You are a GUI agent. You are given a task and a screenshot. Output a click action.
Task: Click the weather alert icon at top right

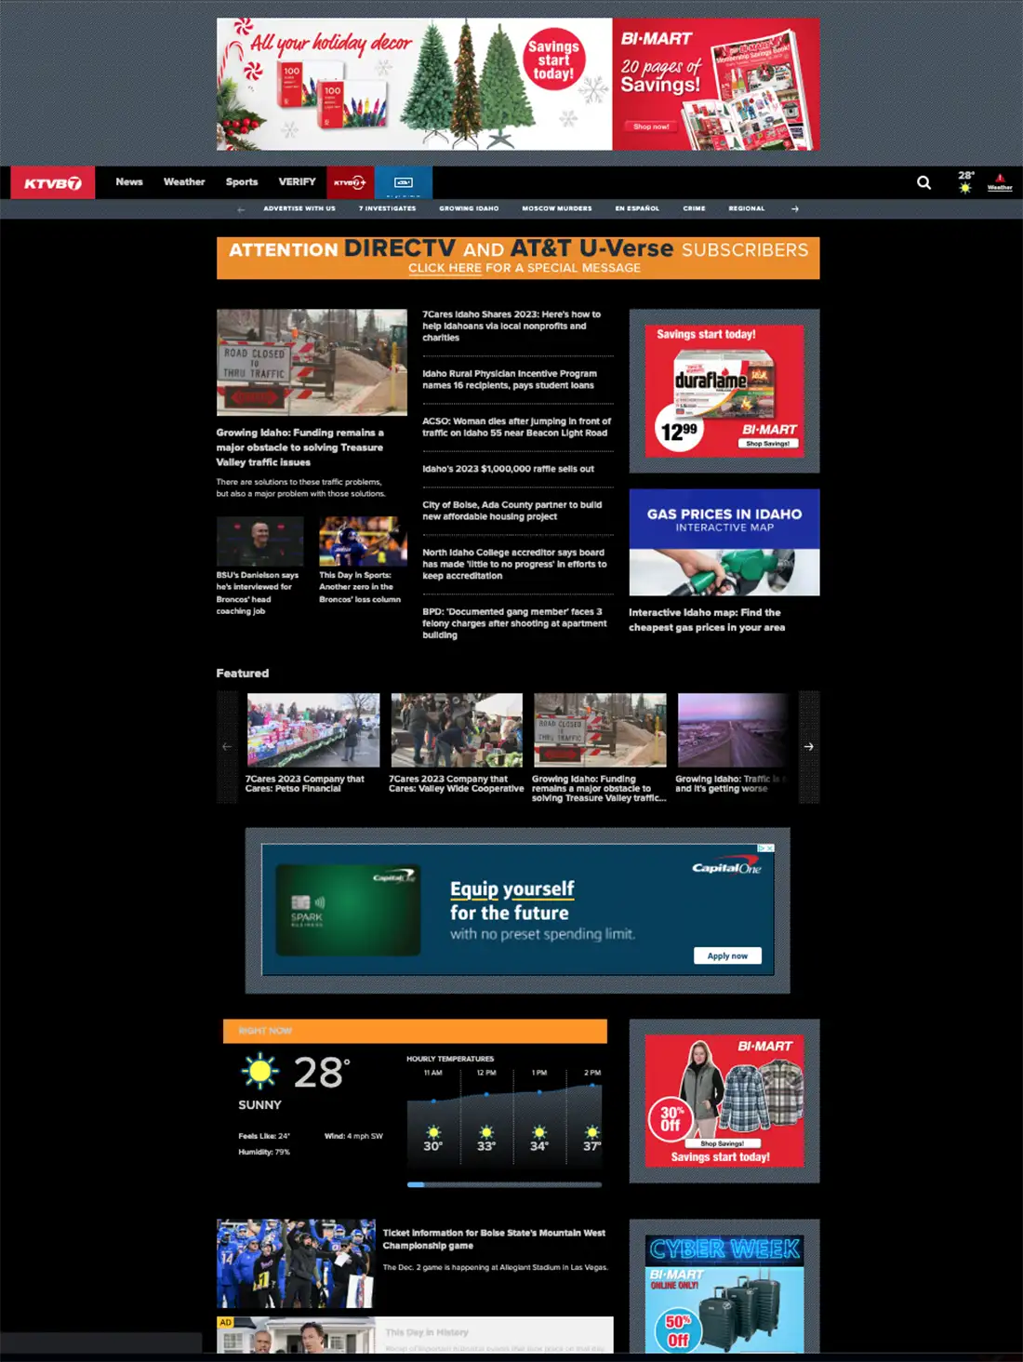click(x=1000, y=181)
